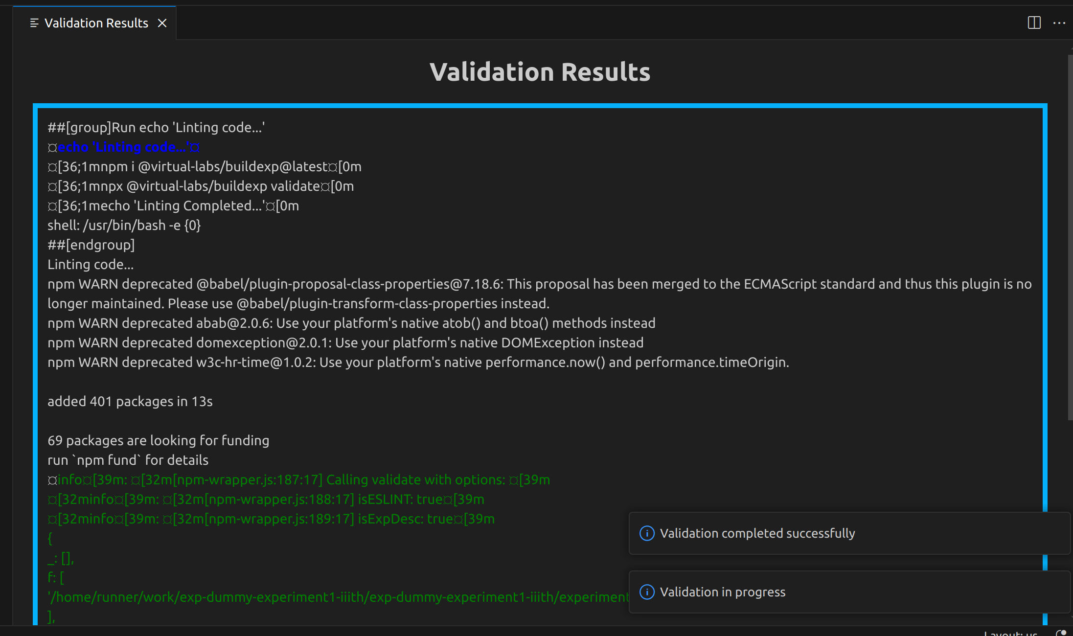Click the large 'Validation Results' heading
This screenshot has width=1073, height=636.
click(x=540, y=72)
